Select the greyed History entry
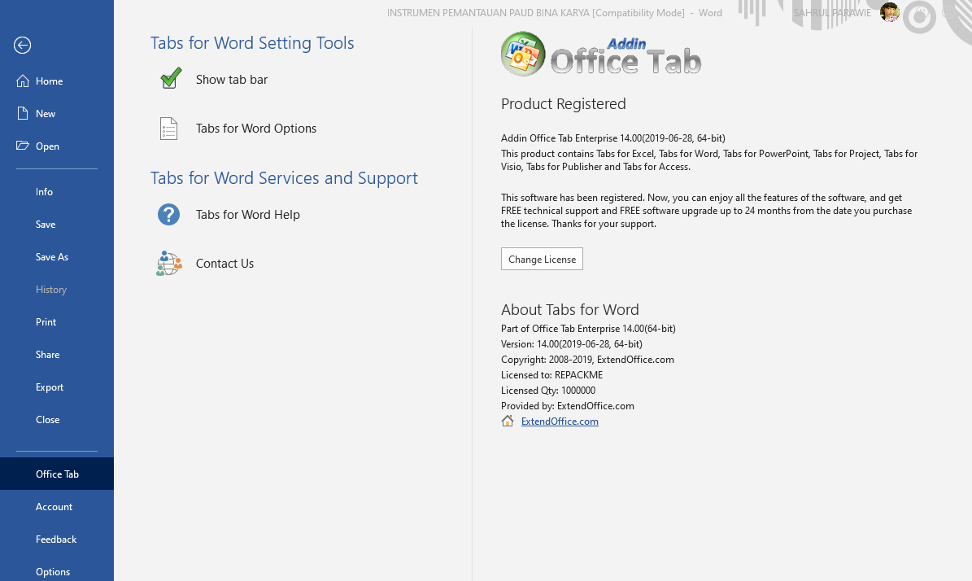The image size is (972, 581). [57, 290]
